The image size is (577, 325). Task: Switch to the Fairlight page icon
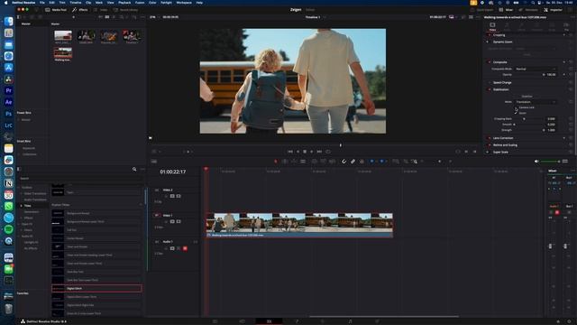point(350,321)
